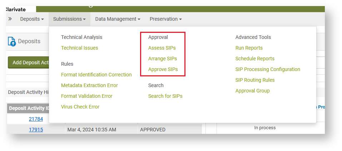
Task: Click Approve SIPs link
Action: [163, 69]
